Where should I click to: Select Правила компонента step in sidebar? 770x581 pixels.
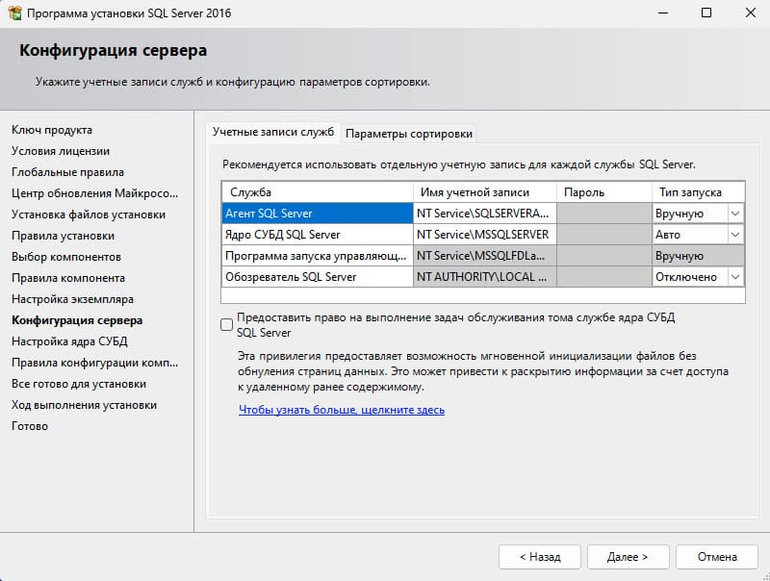[x=67, y=278]
